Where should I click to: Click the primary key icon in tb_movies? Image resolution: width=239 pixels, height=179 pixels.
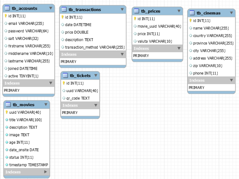pyautogui.click(x=7, y=112)
